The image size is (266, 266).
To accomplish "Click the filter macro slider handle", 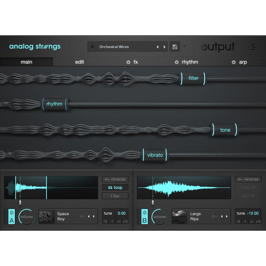I will pyautogui.click(x=193, y=78).
